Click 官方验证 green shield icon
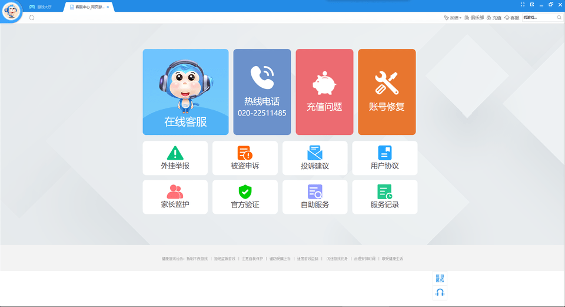The width and height of the screenshot is (565, 307). coord(245,192)
